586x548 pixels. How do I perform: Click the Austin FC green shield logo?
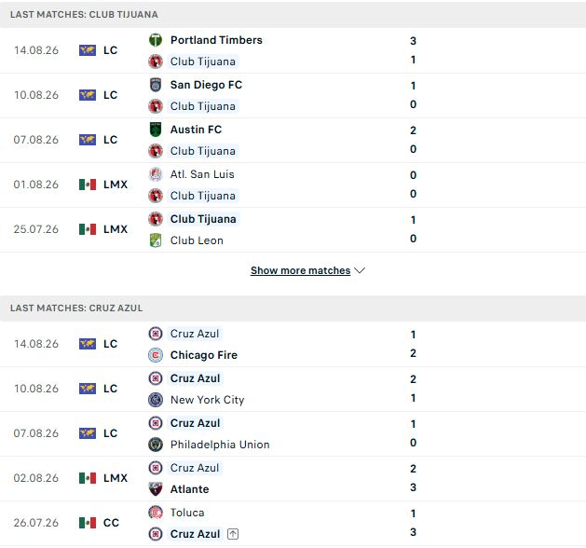[x=156, y=130]
